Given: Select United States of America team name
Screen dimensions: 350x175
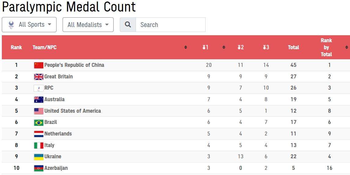Looking at the screenshot, I should click(72, 111).
